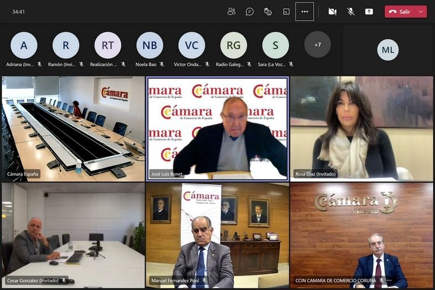Screen dimensions: 435x290
Task: Select José Luis Bonet video tile
Action: click(x=217, y=129)
